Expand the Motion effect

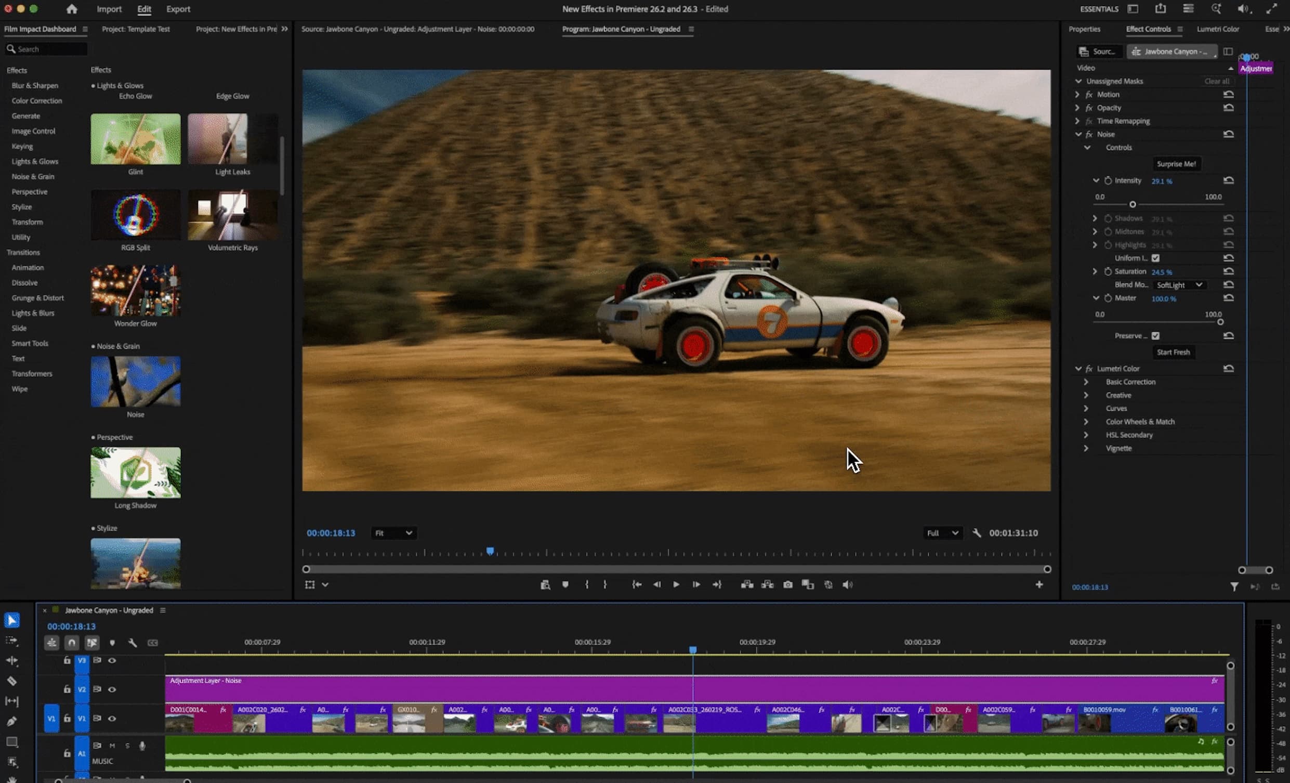tap(1077, 94)
